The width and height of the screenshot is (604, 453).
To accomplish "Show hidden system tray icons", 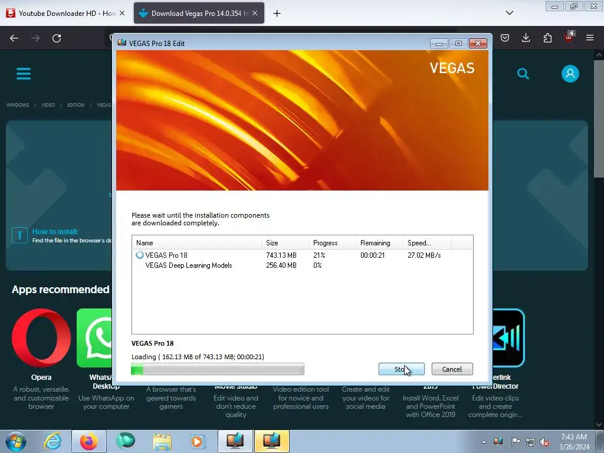I will tap(484, 442).
